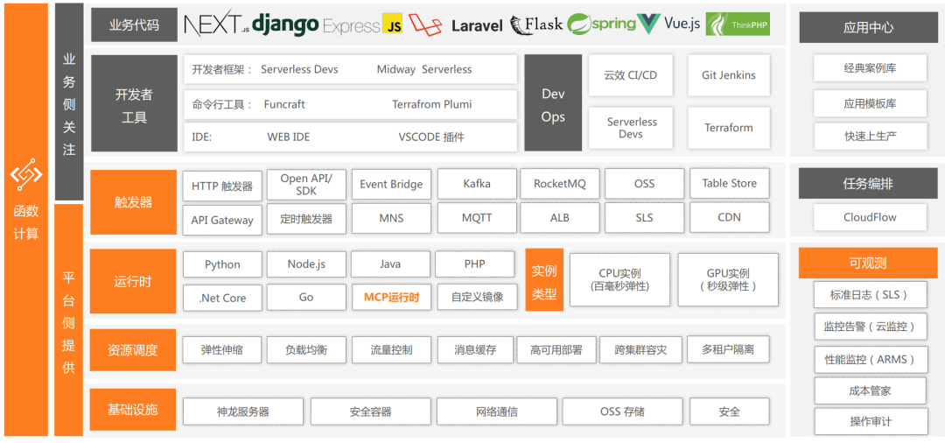
Task: Open the 任务编排 header
Action: (869, 183)
